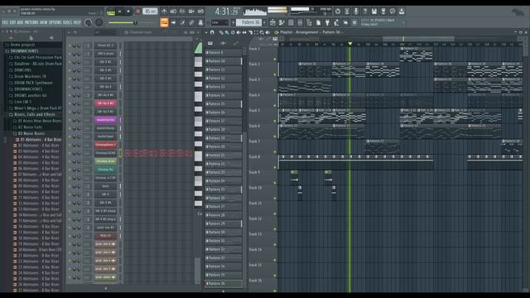Select the orange Draw mode icon
530x298 pixels.
[164, 22]
